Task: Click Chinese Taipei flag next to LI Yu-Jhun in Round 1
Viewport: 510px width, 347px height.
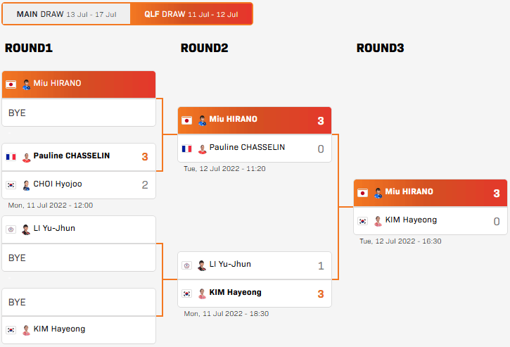Action: pyautogui.click(x=11, y=229)
